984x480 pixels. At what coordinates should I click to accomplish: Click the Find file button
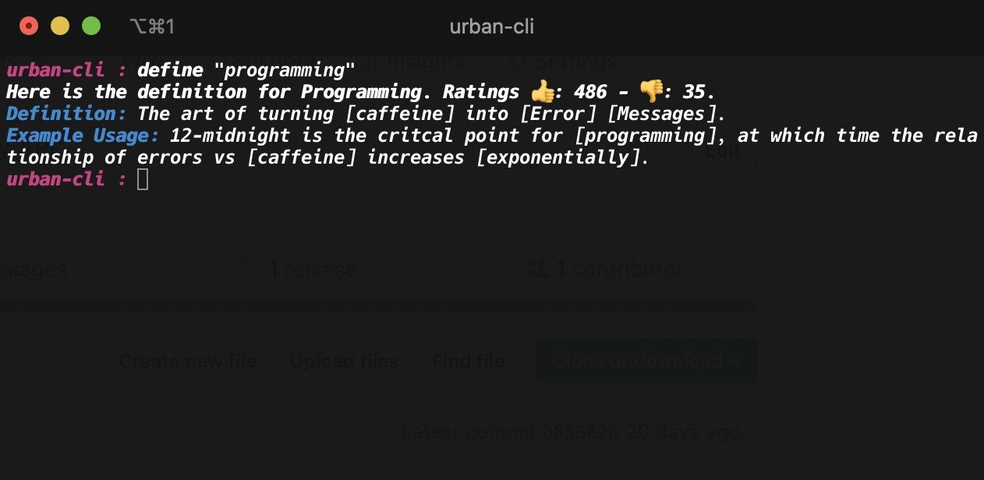(468, 361)
